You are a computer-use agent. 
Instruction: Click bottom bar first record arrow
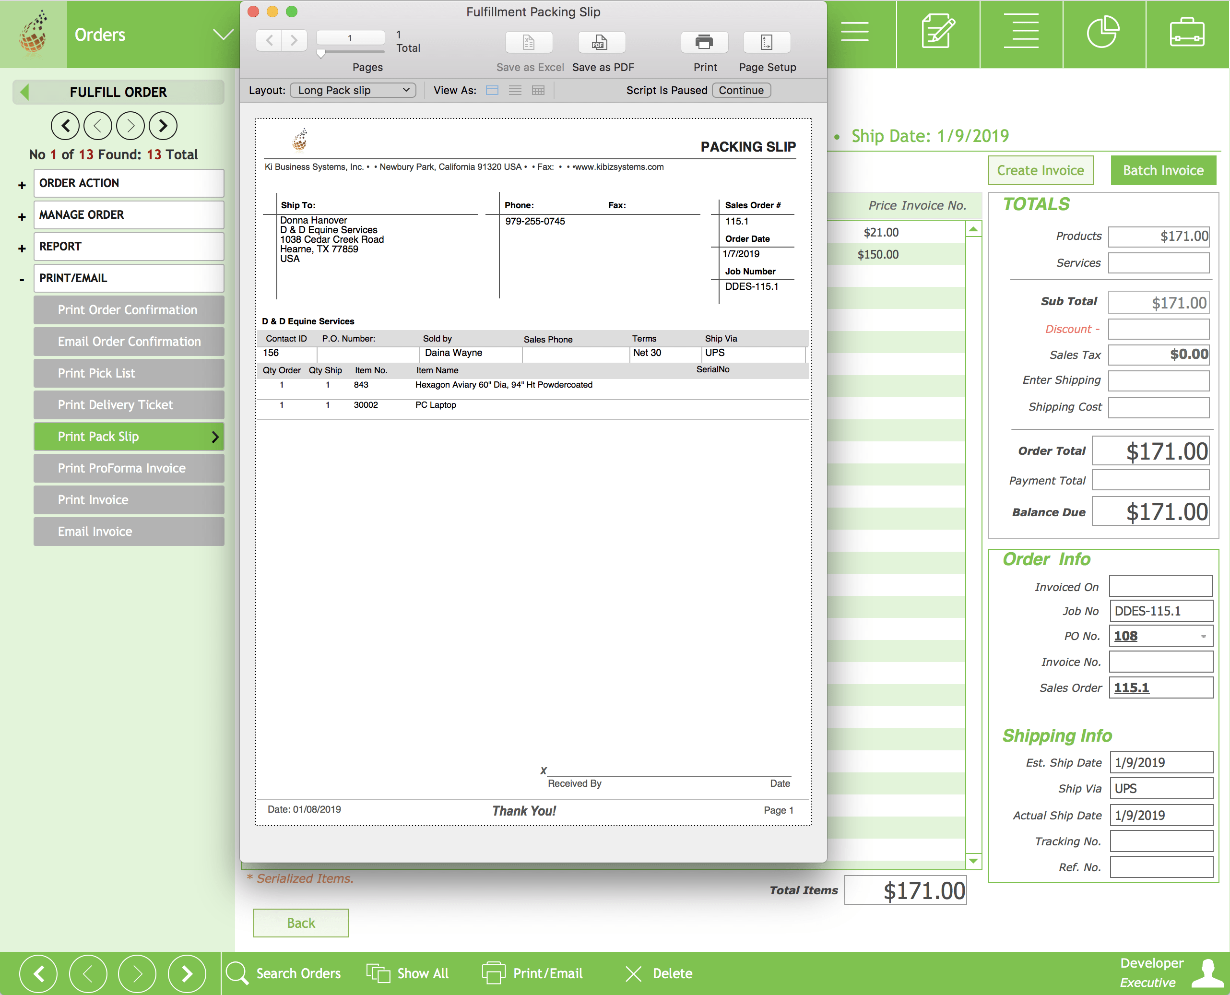[x=38, y=973]
